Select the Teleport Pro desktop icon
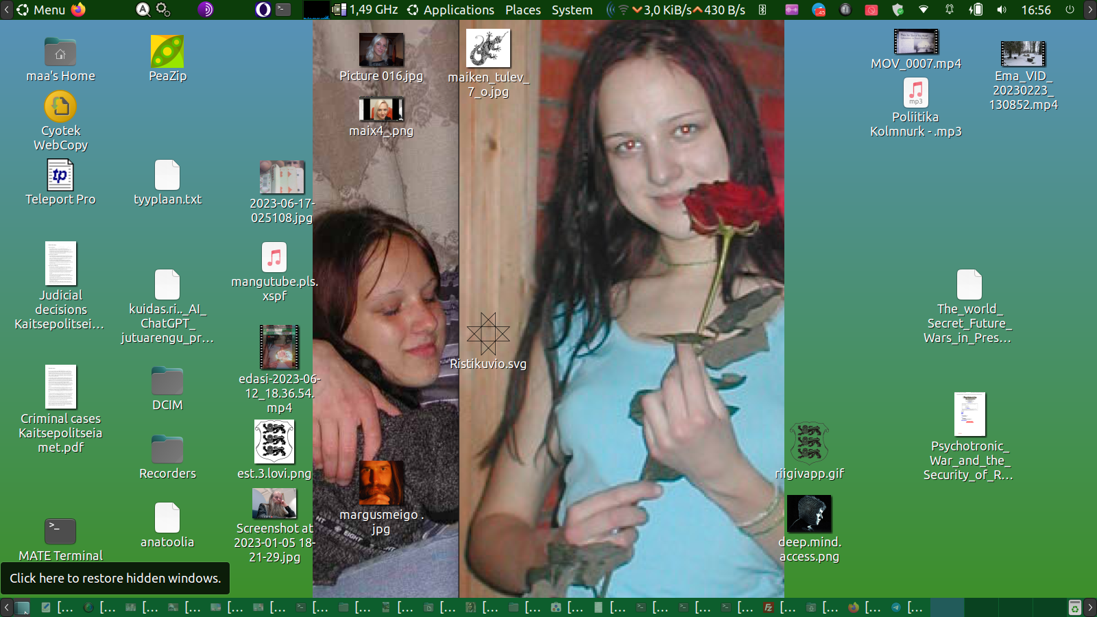The image size is (1097, 617). tap(60, 176)
